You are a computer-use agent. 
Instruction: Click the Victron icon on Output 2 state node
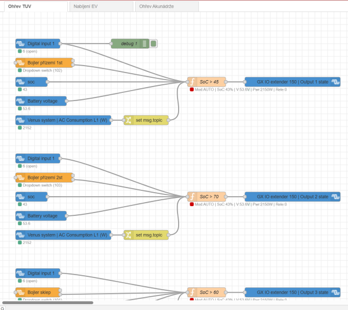coord(335,197)
